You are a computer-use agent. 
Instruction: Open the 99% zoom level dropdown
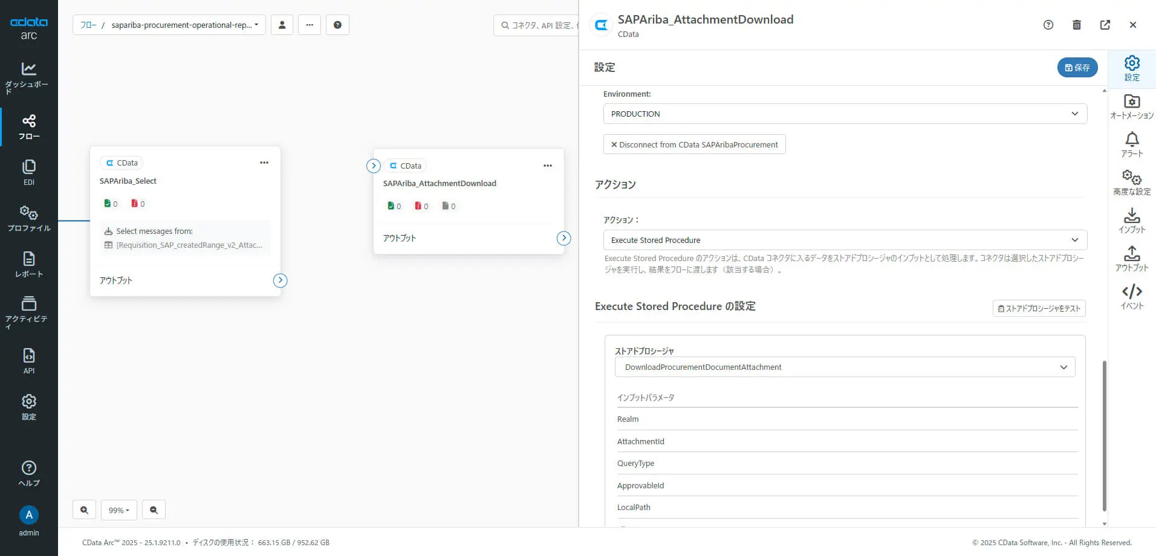119,510
